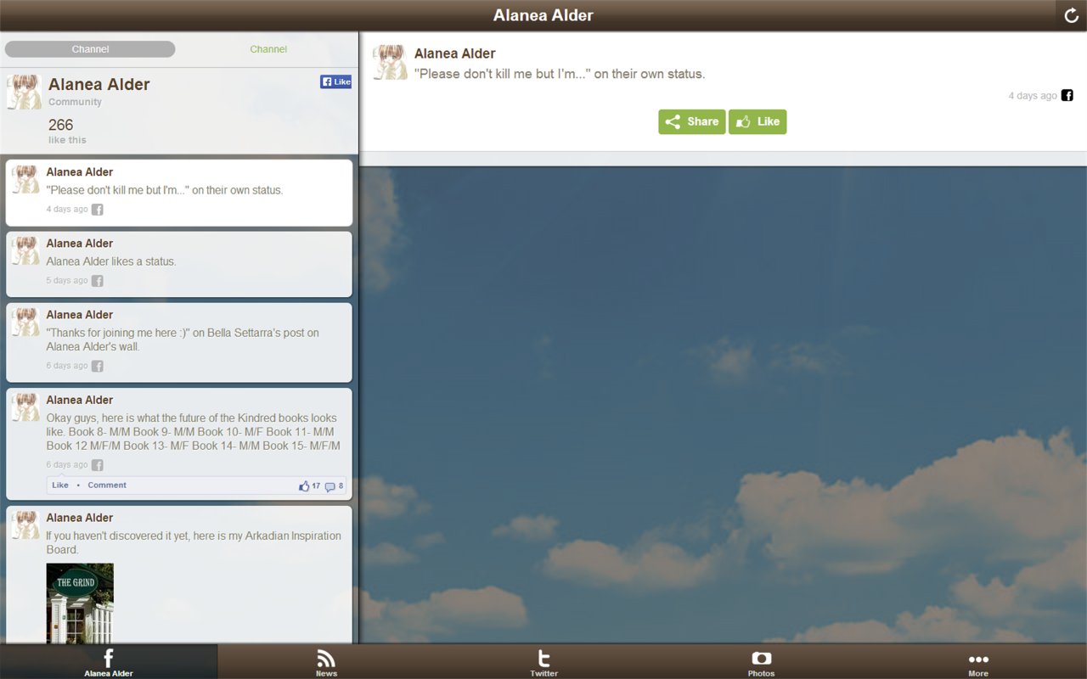
Task: Open THE GRIND inspiration board thumbnail
Action: click(x=79, y=603)
